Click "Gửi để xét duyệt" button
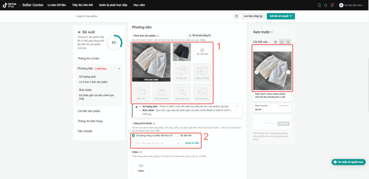 click(281, 16)
